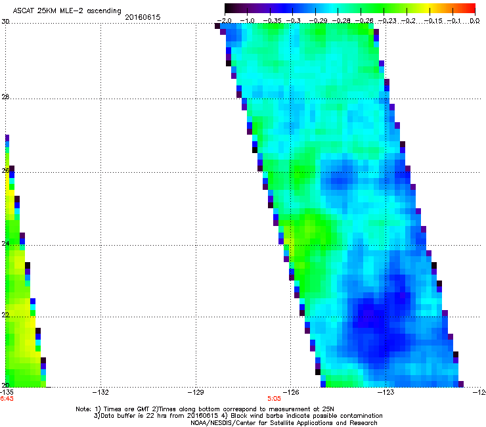Click the -1.0 color scale label
Screen dimensions: 486x427
click(x=248, y=21)
